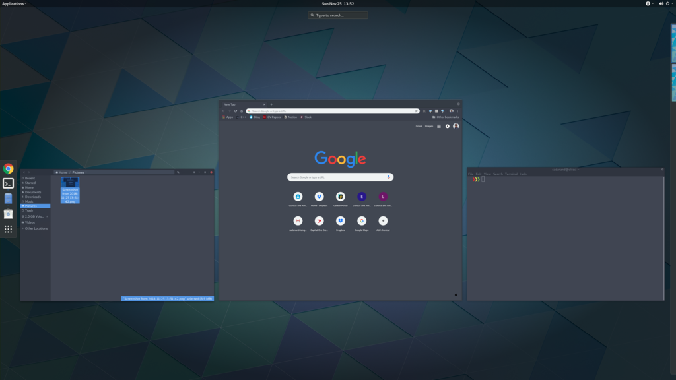Open a new Chrome tab with plus
The width and height of the screenshot is (676, 380).
(x=271, y=104)
